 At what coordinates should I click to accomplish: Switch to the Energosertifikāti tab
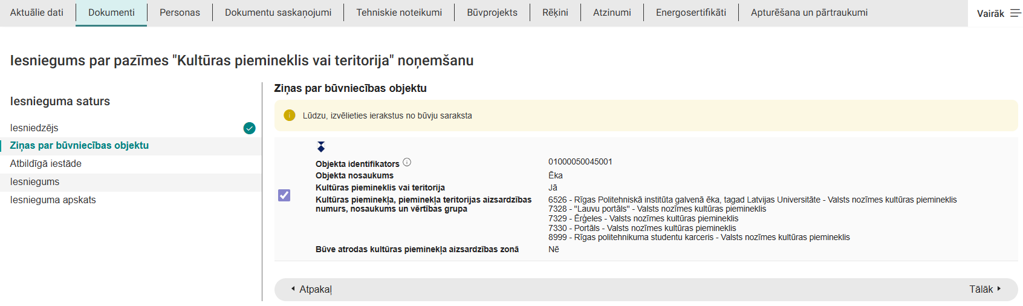point(691,13)
